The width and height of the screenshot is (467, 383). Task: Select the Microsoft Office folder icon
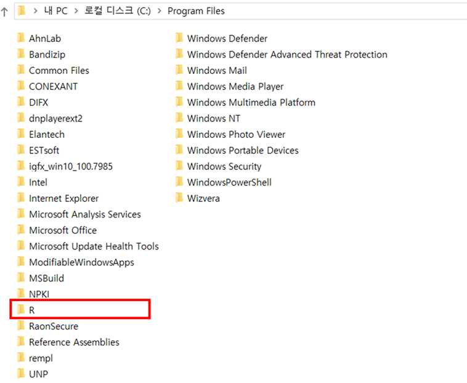pos(21,230)
